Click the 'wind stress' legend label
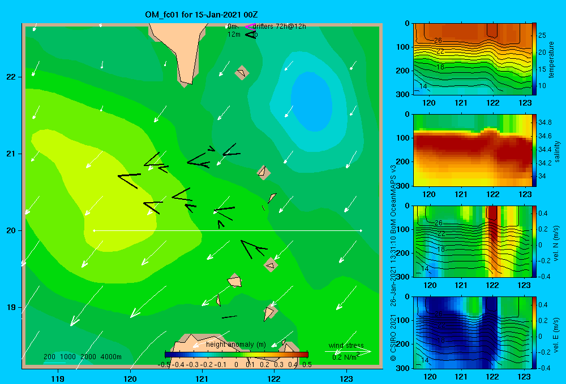The height and width of the screenshot is (384, 566). click(346, 345)
